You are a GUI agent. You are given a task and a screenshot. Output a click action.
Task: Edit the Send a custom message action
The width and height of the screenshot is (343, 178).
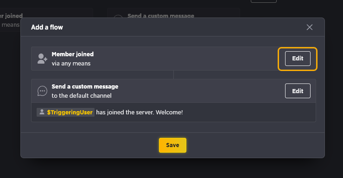click(298, 91)
